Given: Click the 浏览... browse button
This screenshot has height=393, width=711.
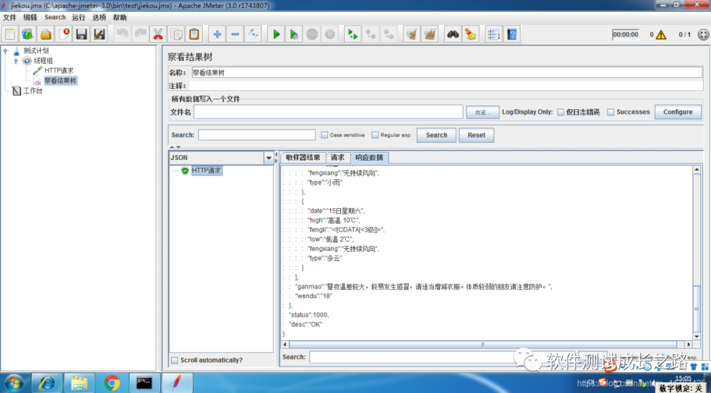Looking at the screenshot, I should (x=483, y=113).
